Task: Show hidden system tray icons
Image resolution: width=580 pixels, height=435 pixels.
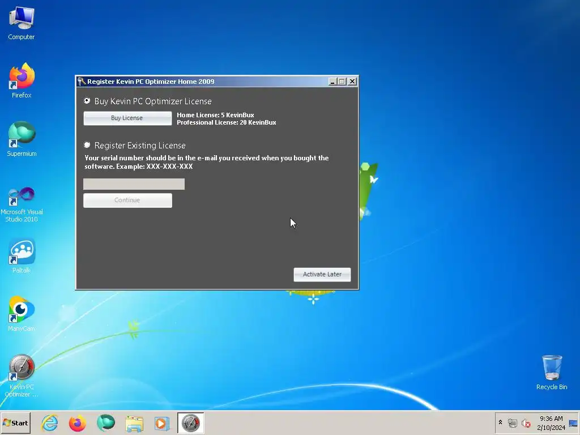Action: (x=500, y=423)
